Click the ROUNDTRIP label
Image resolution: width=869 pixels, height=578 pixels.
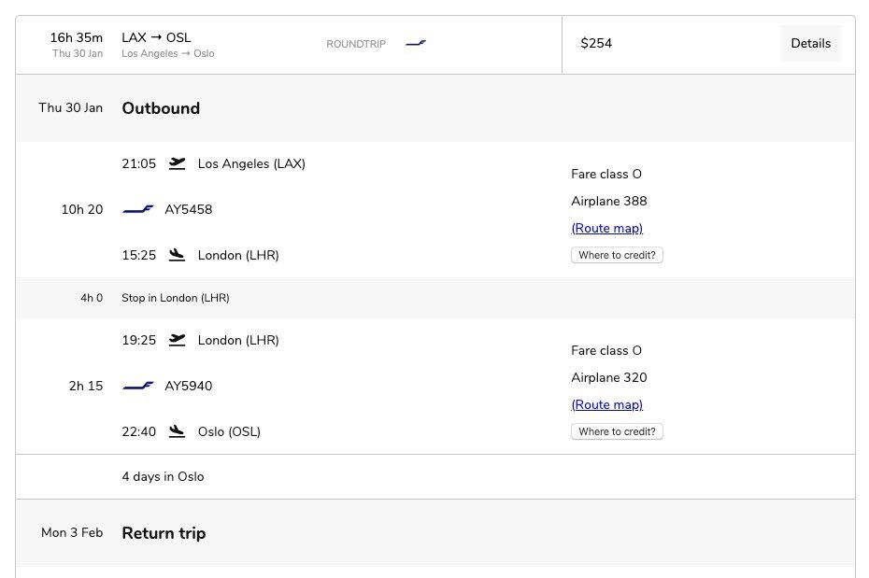pyautogui.click(x=356, y=44)
